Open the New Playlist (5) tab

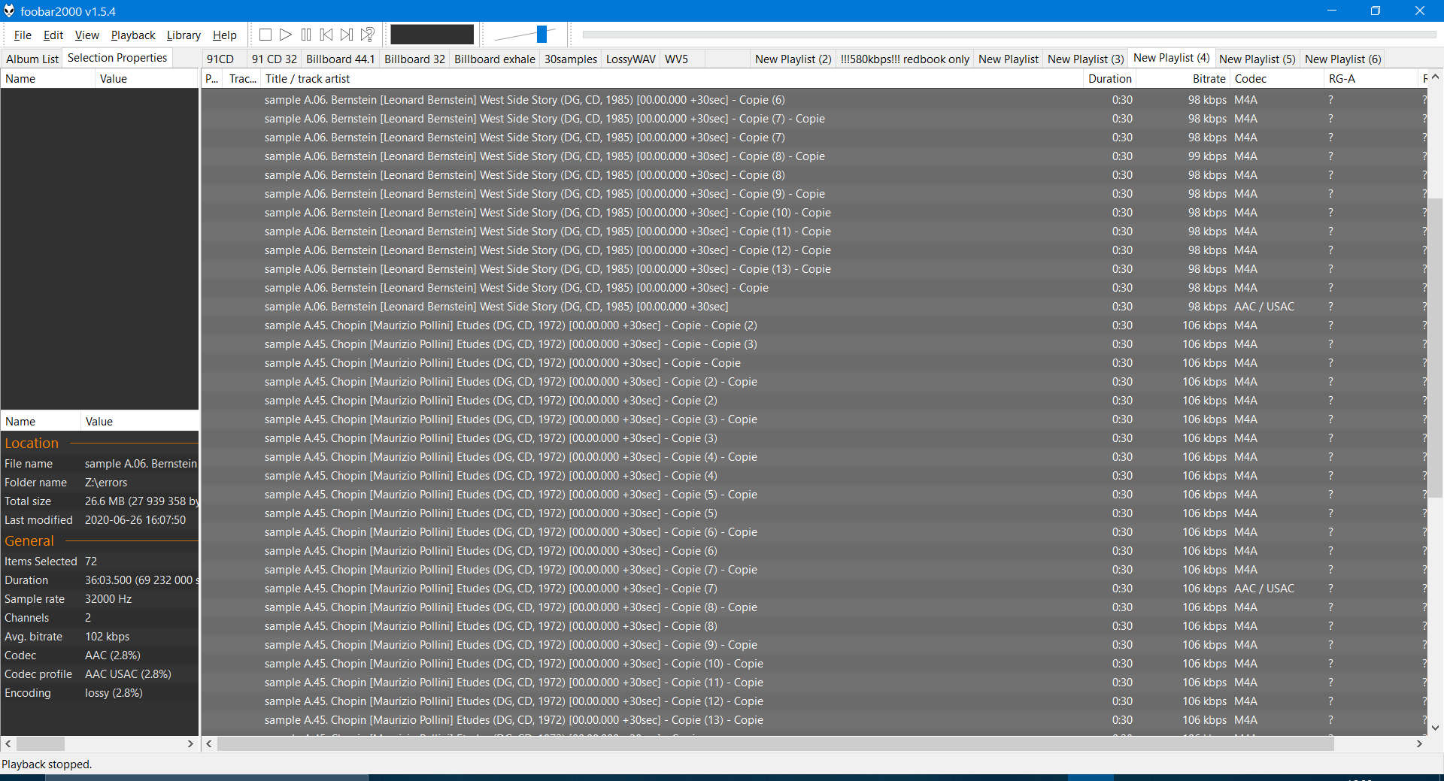coord(1257,59)
